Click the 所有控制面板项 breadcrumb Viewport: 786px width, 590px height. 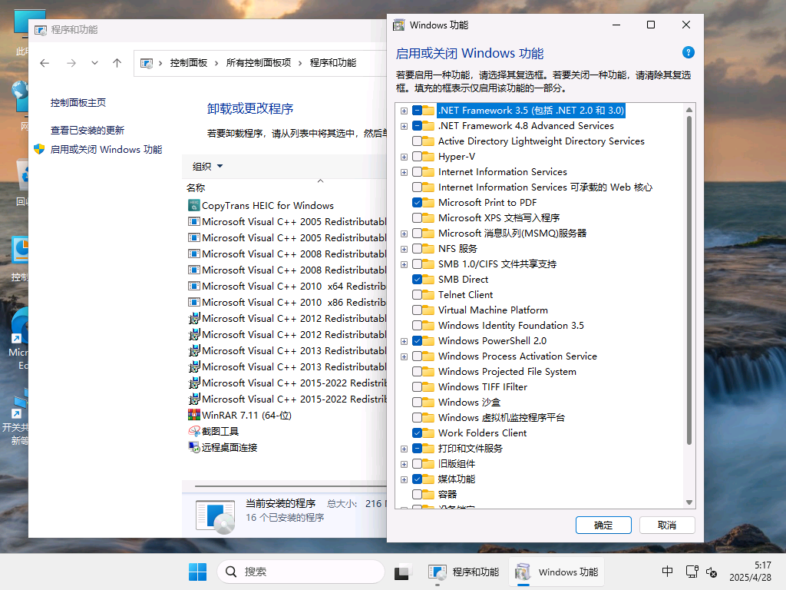click(x=259, y=63)
